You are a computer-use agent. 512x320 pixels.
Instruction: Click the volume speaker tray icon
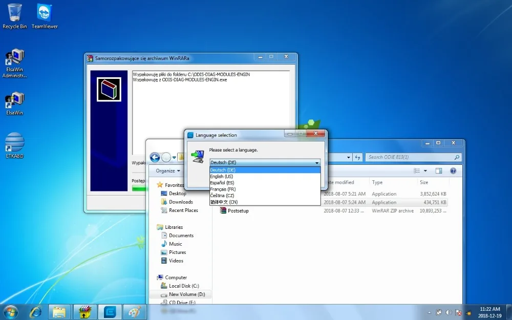[x=449, y=312]
